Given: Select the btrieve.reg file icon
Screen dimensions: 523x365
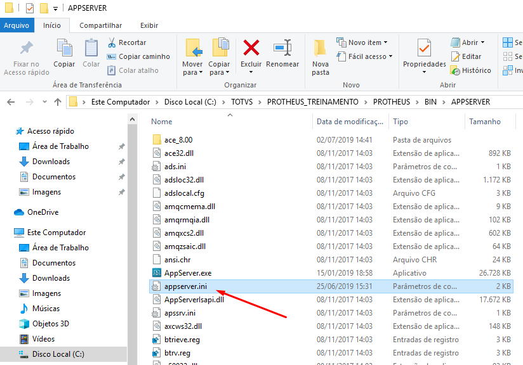Looking at the screenshot, I should [x=156, y=340].
